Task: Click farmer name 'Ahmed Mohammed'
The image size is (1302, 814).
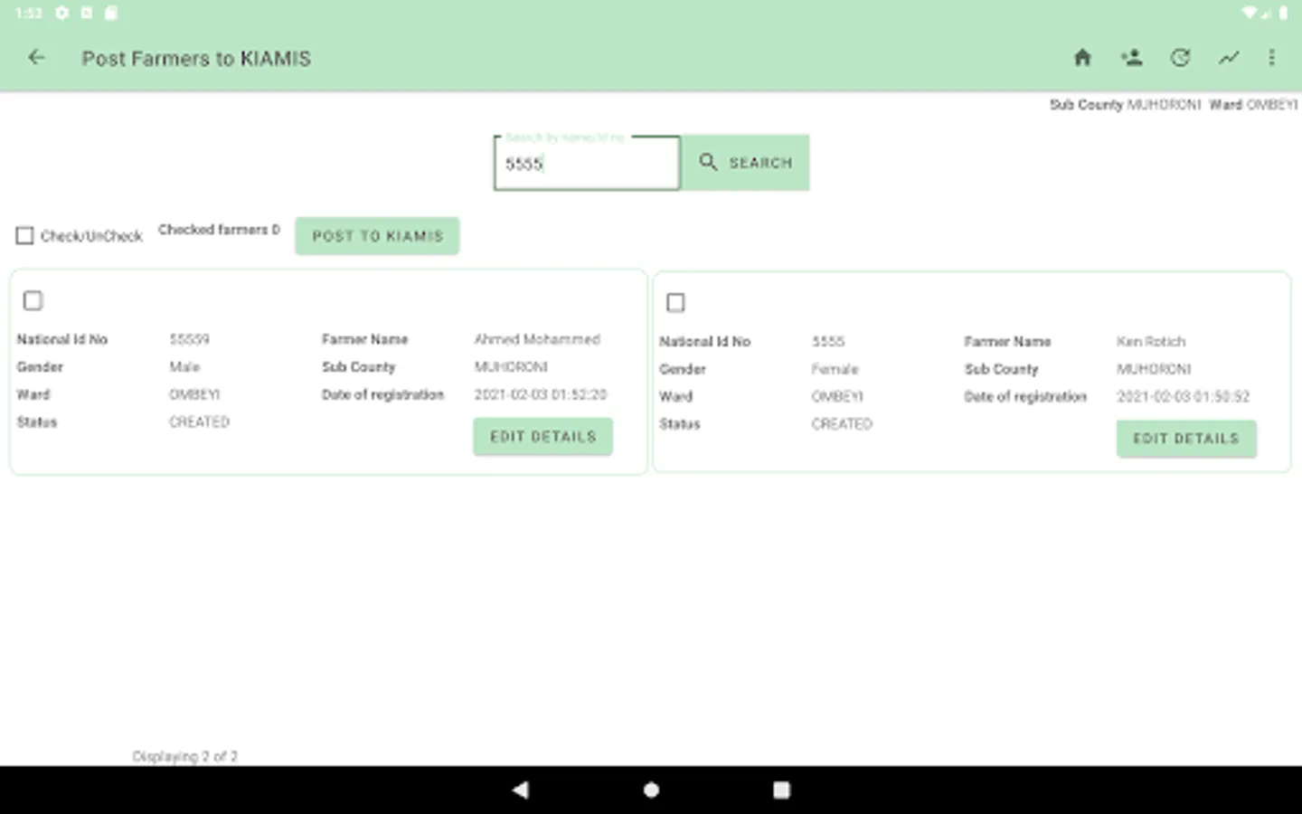Action: (x=537, y=339)
